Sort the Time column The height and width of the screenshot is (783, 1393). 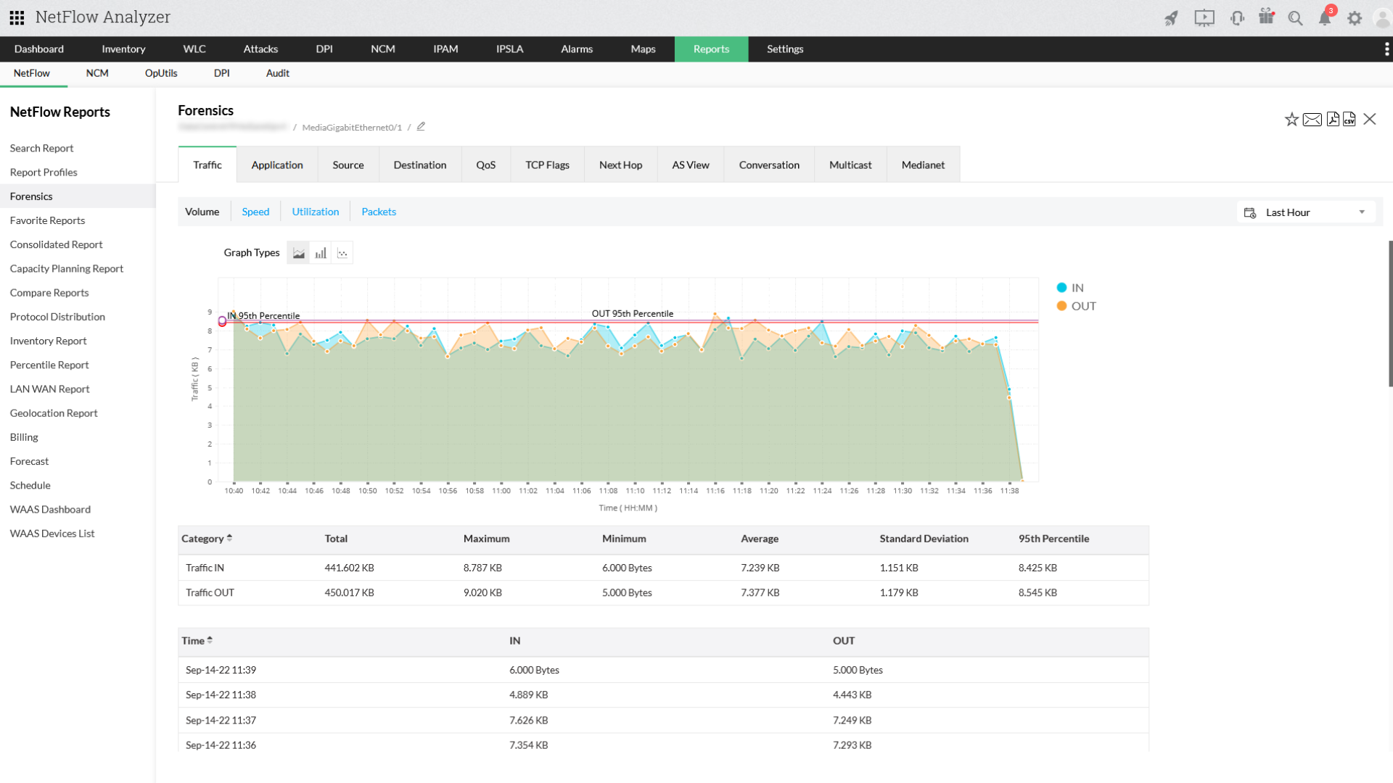pyautogui.click(x=210, y=640)
